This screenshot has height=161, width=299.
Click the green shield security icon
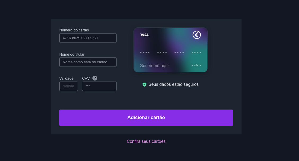coord(144,84)
